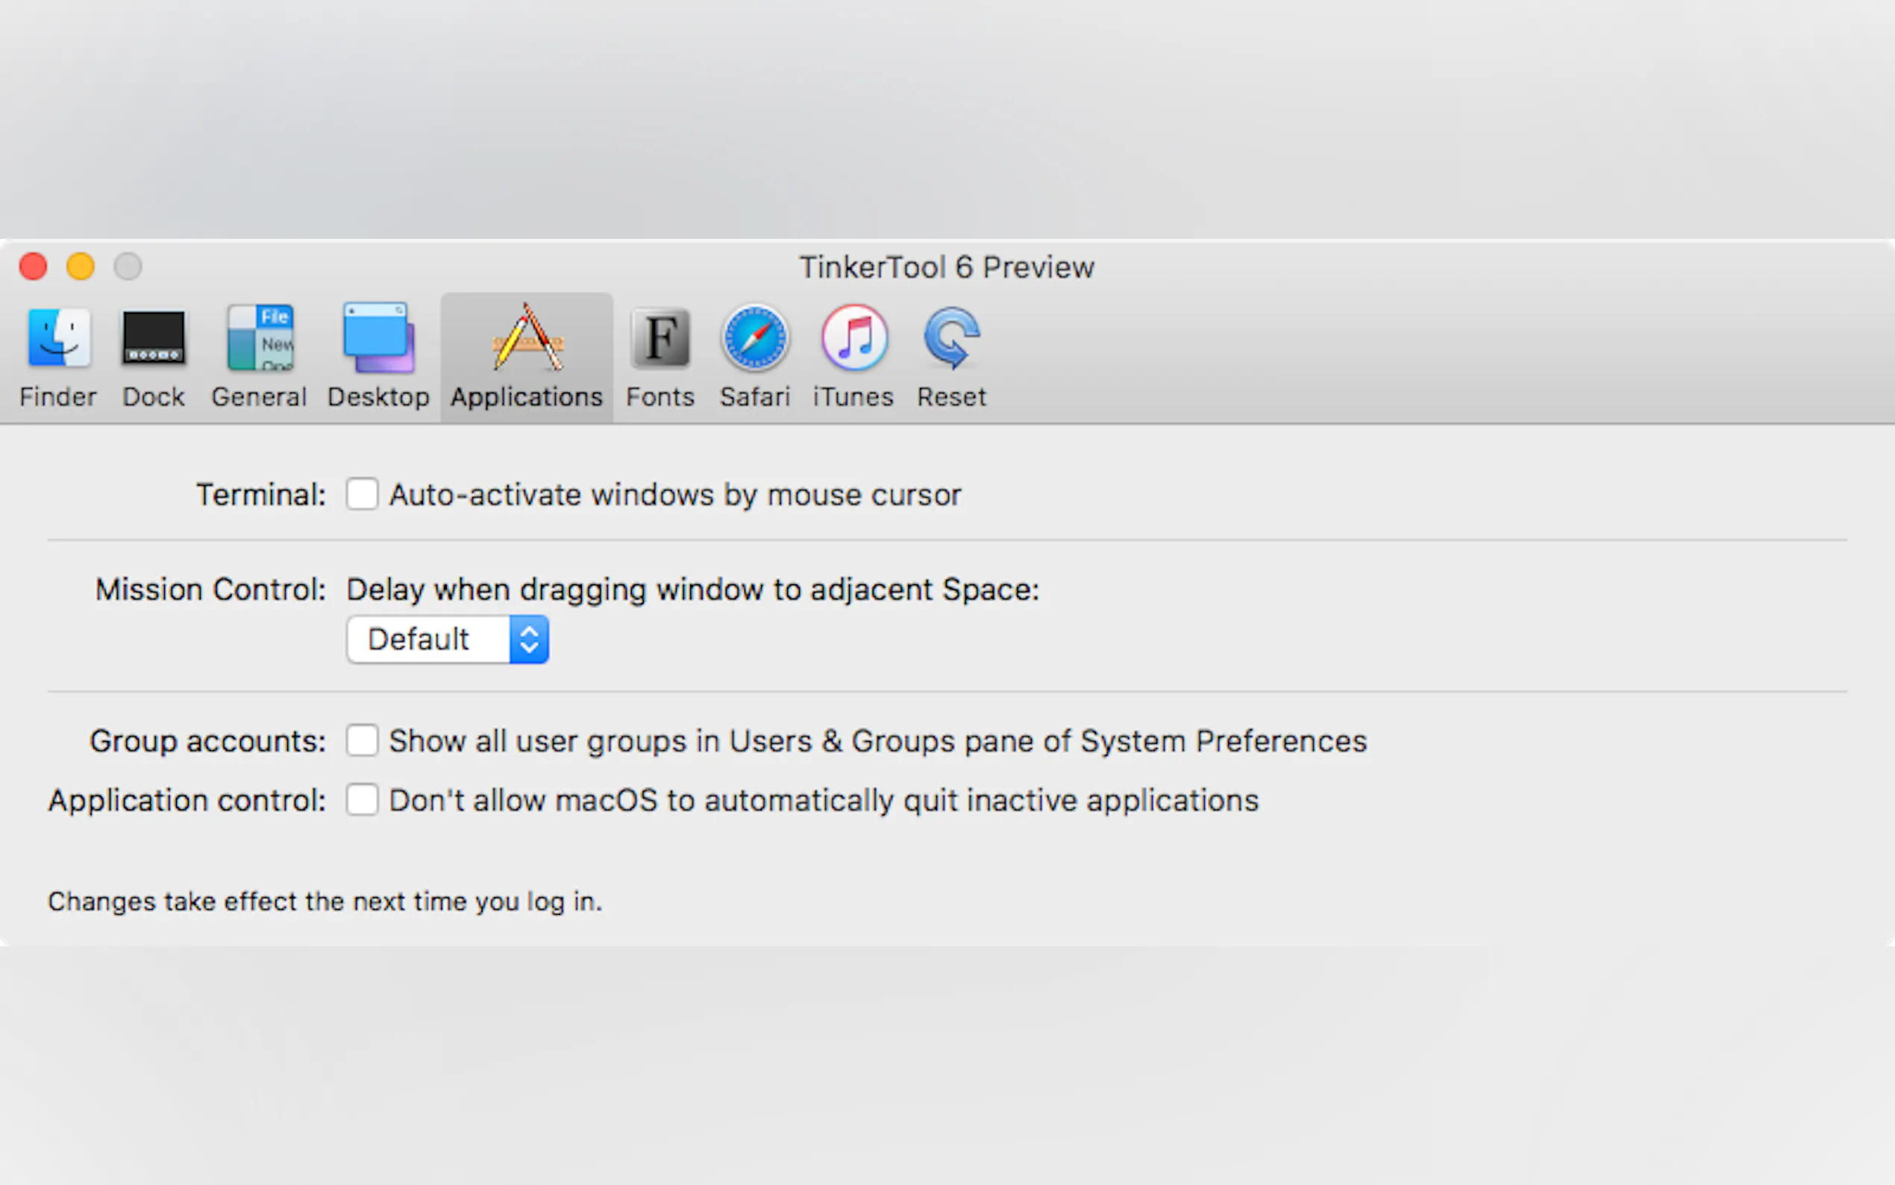Screen dimensions: 1895x1185
Task: Click the blue dropdown arrows for Space delay
Action: click(530, 640)
